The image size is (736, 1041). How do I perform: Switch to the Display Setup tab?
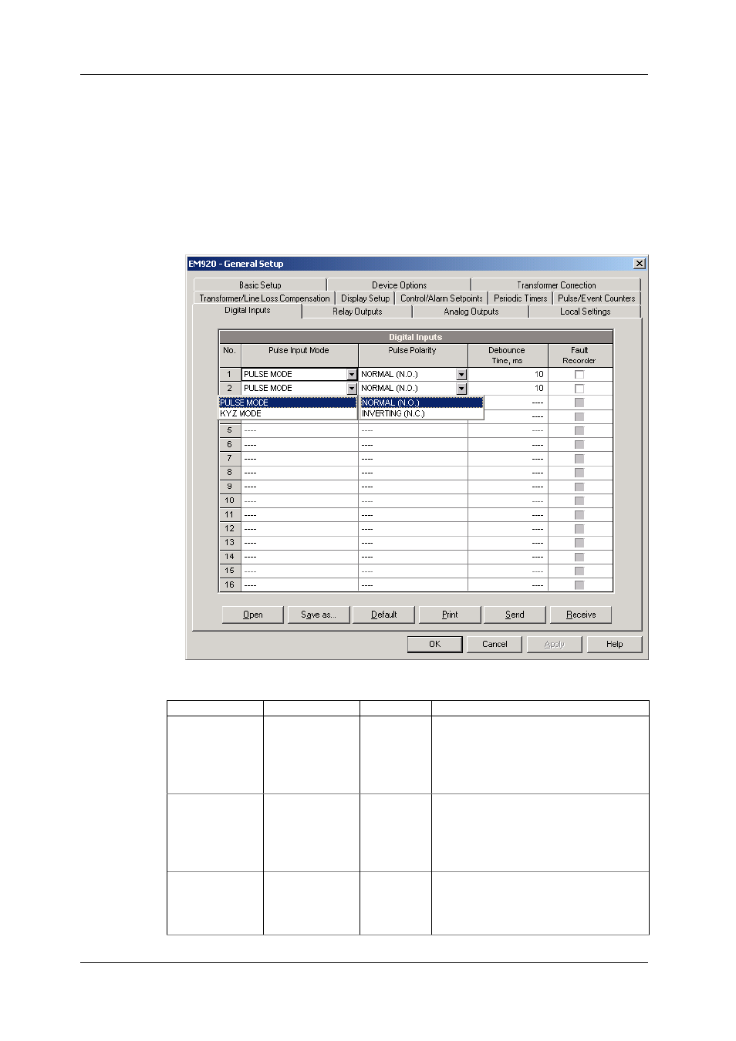point(365,298)
